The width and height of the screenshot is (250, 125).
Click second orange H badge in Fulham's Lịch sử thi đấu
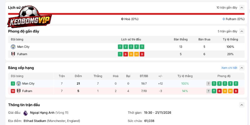(137, 54)
